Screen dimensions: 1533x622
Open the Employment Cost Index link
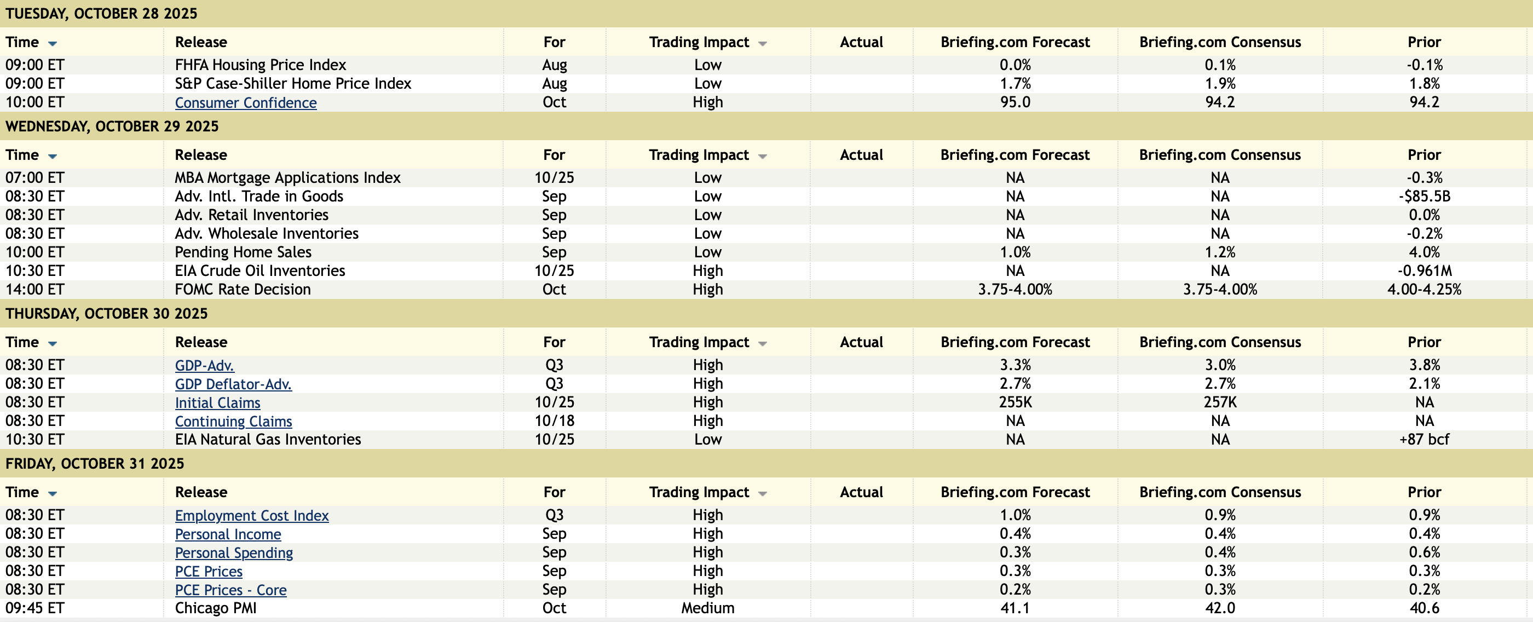(251, 515)
